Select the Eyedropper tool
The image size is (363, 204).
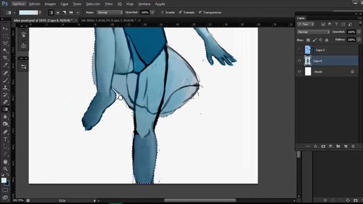pos(5,65)
